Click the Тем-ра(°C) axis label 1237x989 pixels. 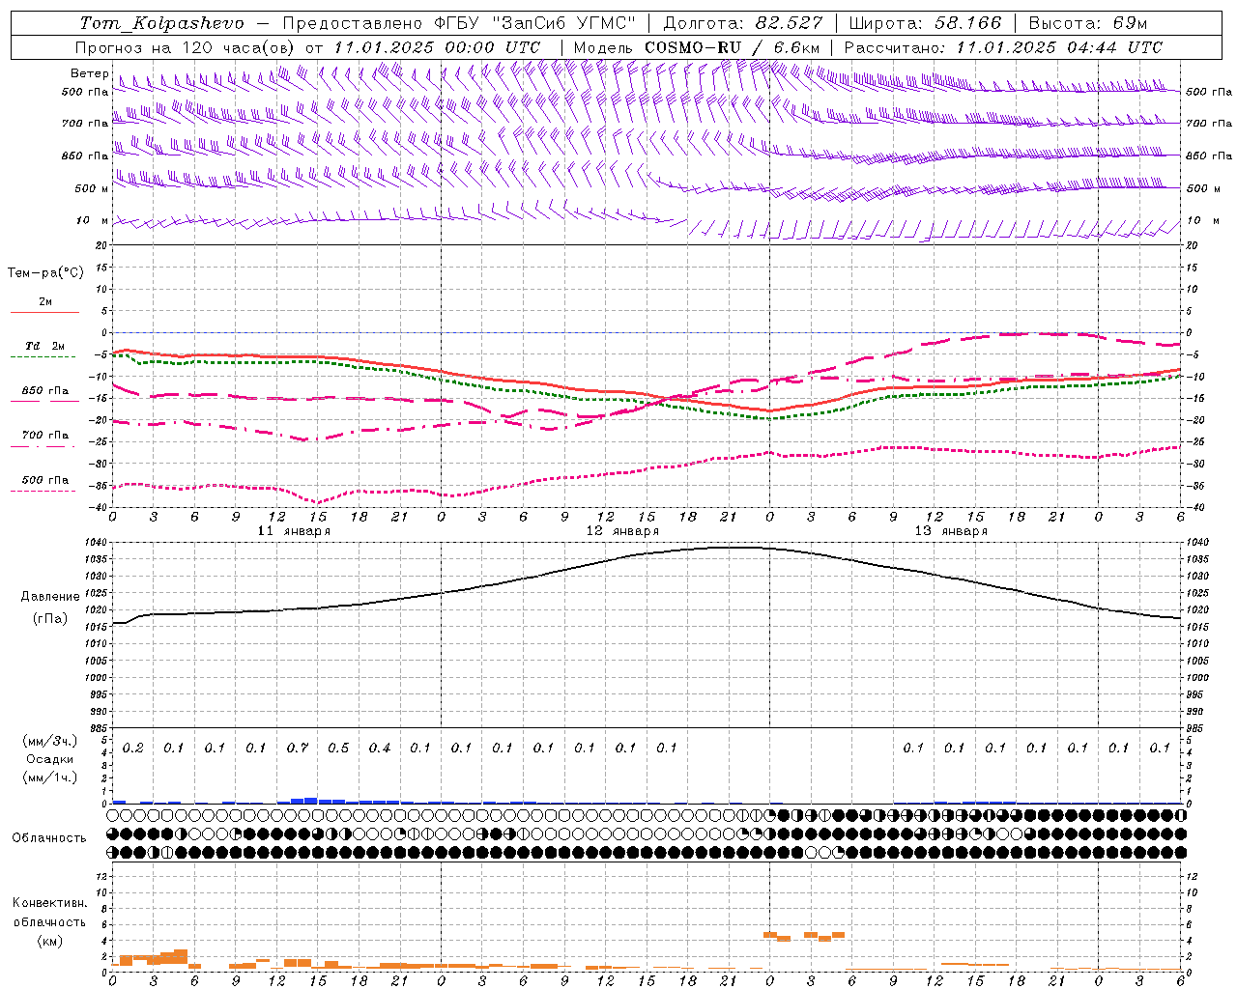(45, 273)
